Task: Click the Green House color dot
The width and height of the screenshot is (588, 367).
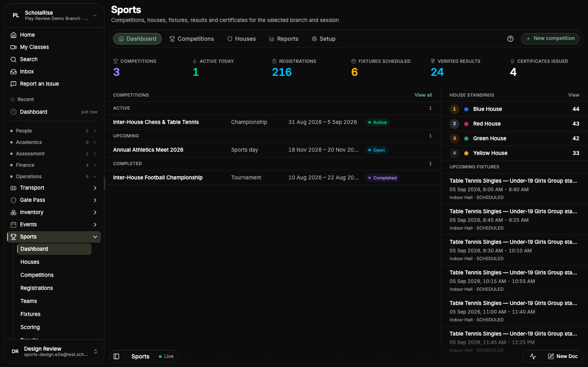Action: tap(466, 139)
